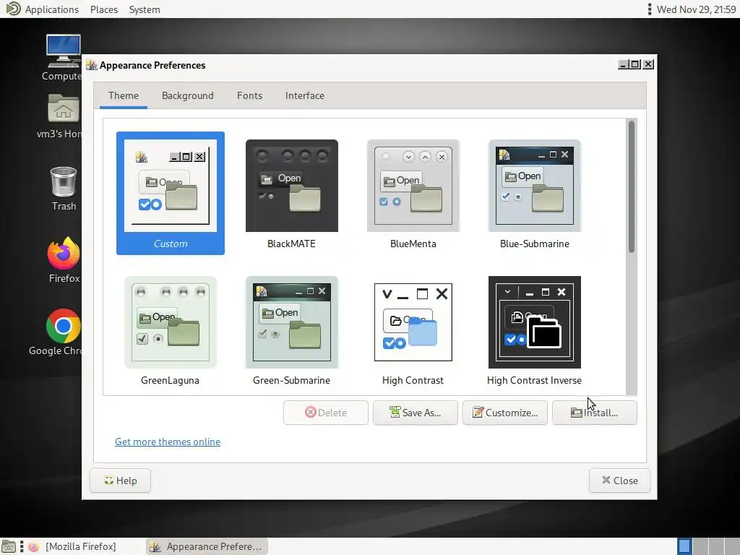The image size is (740, 555).
Task: Open the Background tab
Action: coord(187,96)
